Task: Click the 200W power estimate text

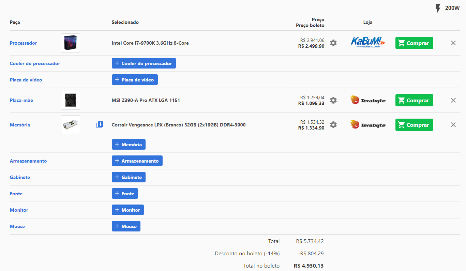Action: point(452,8)
